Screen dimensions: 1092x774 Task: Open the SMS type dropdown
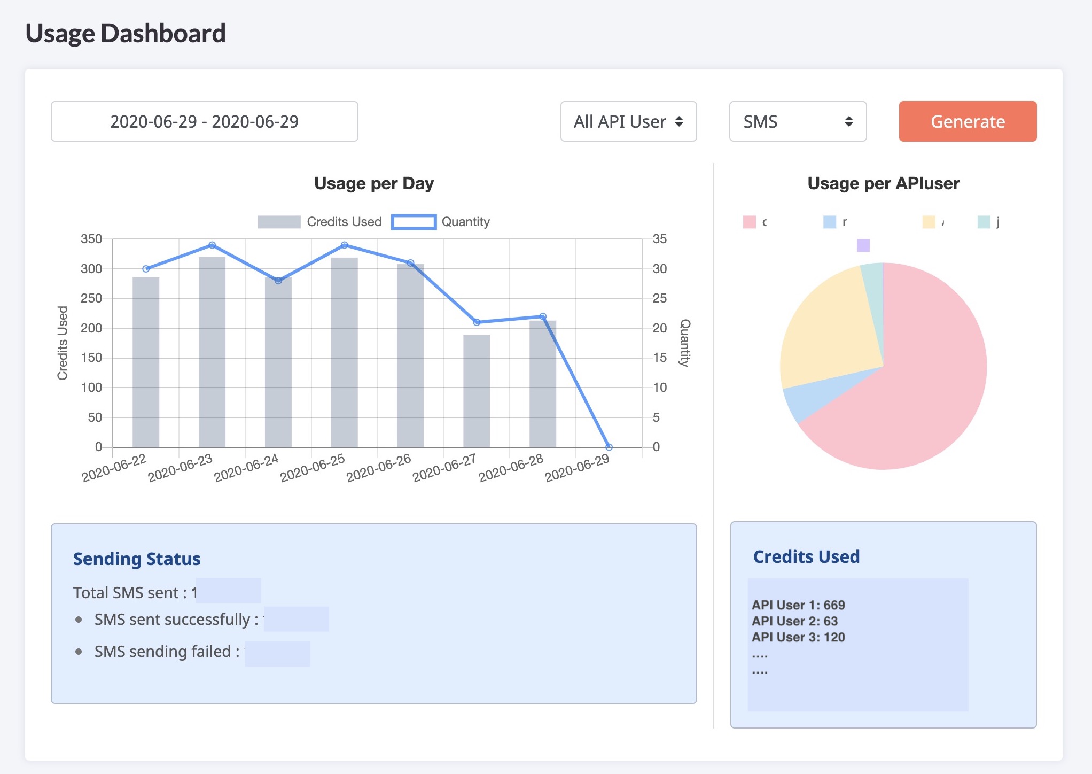[798, 121]
